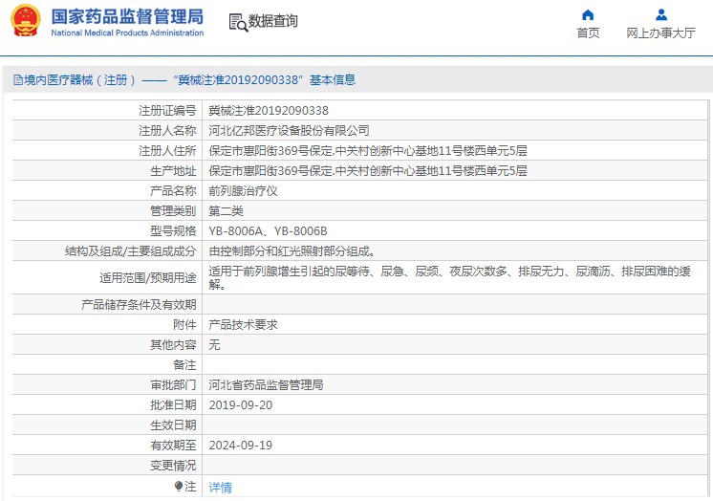Open the 数据查询 search icon

coord(238,23)
